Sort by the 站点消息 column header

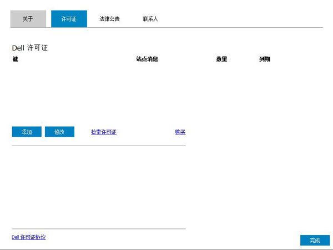click(x=147, y=59)
